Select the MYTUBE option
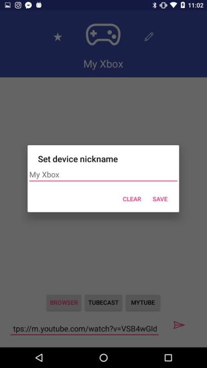 [143, 303]
